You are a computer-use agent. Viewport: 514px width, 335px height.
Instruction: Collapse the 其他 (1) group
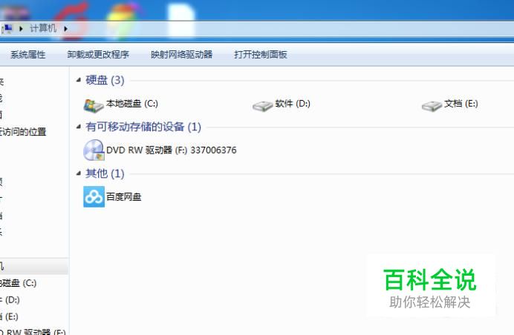pyautogui.click(x=78, y=173)
